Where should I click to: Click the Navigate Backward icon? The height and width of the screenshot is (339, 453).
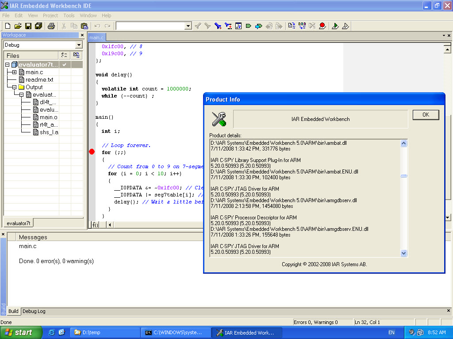click(x=269, y=26)
